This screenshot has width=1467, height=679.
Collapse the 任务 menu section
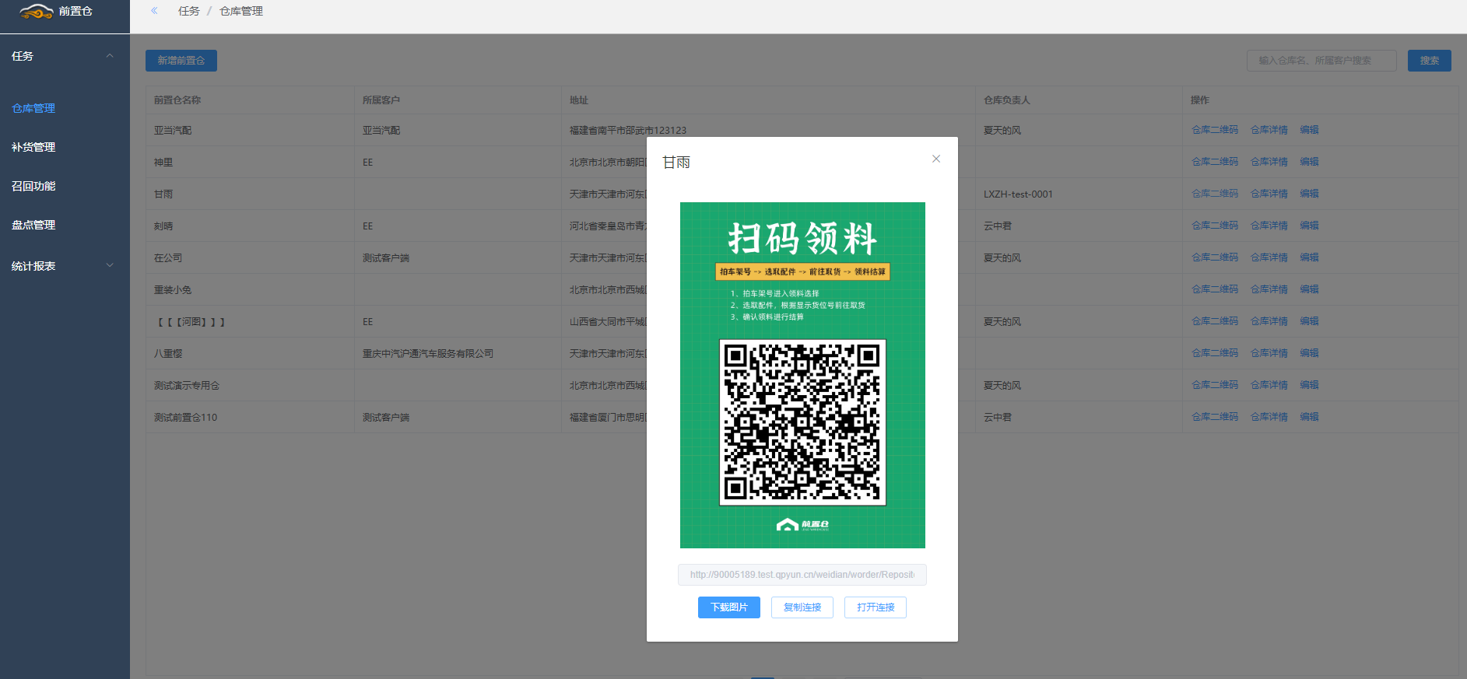tap(110, 56)
